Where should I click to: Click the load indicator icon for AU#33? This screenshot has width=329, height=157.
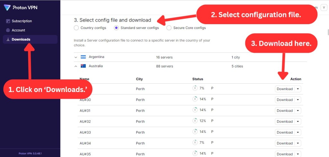(x=195, y=132)
